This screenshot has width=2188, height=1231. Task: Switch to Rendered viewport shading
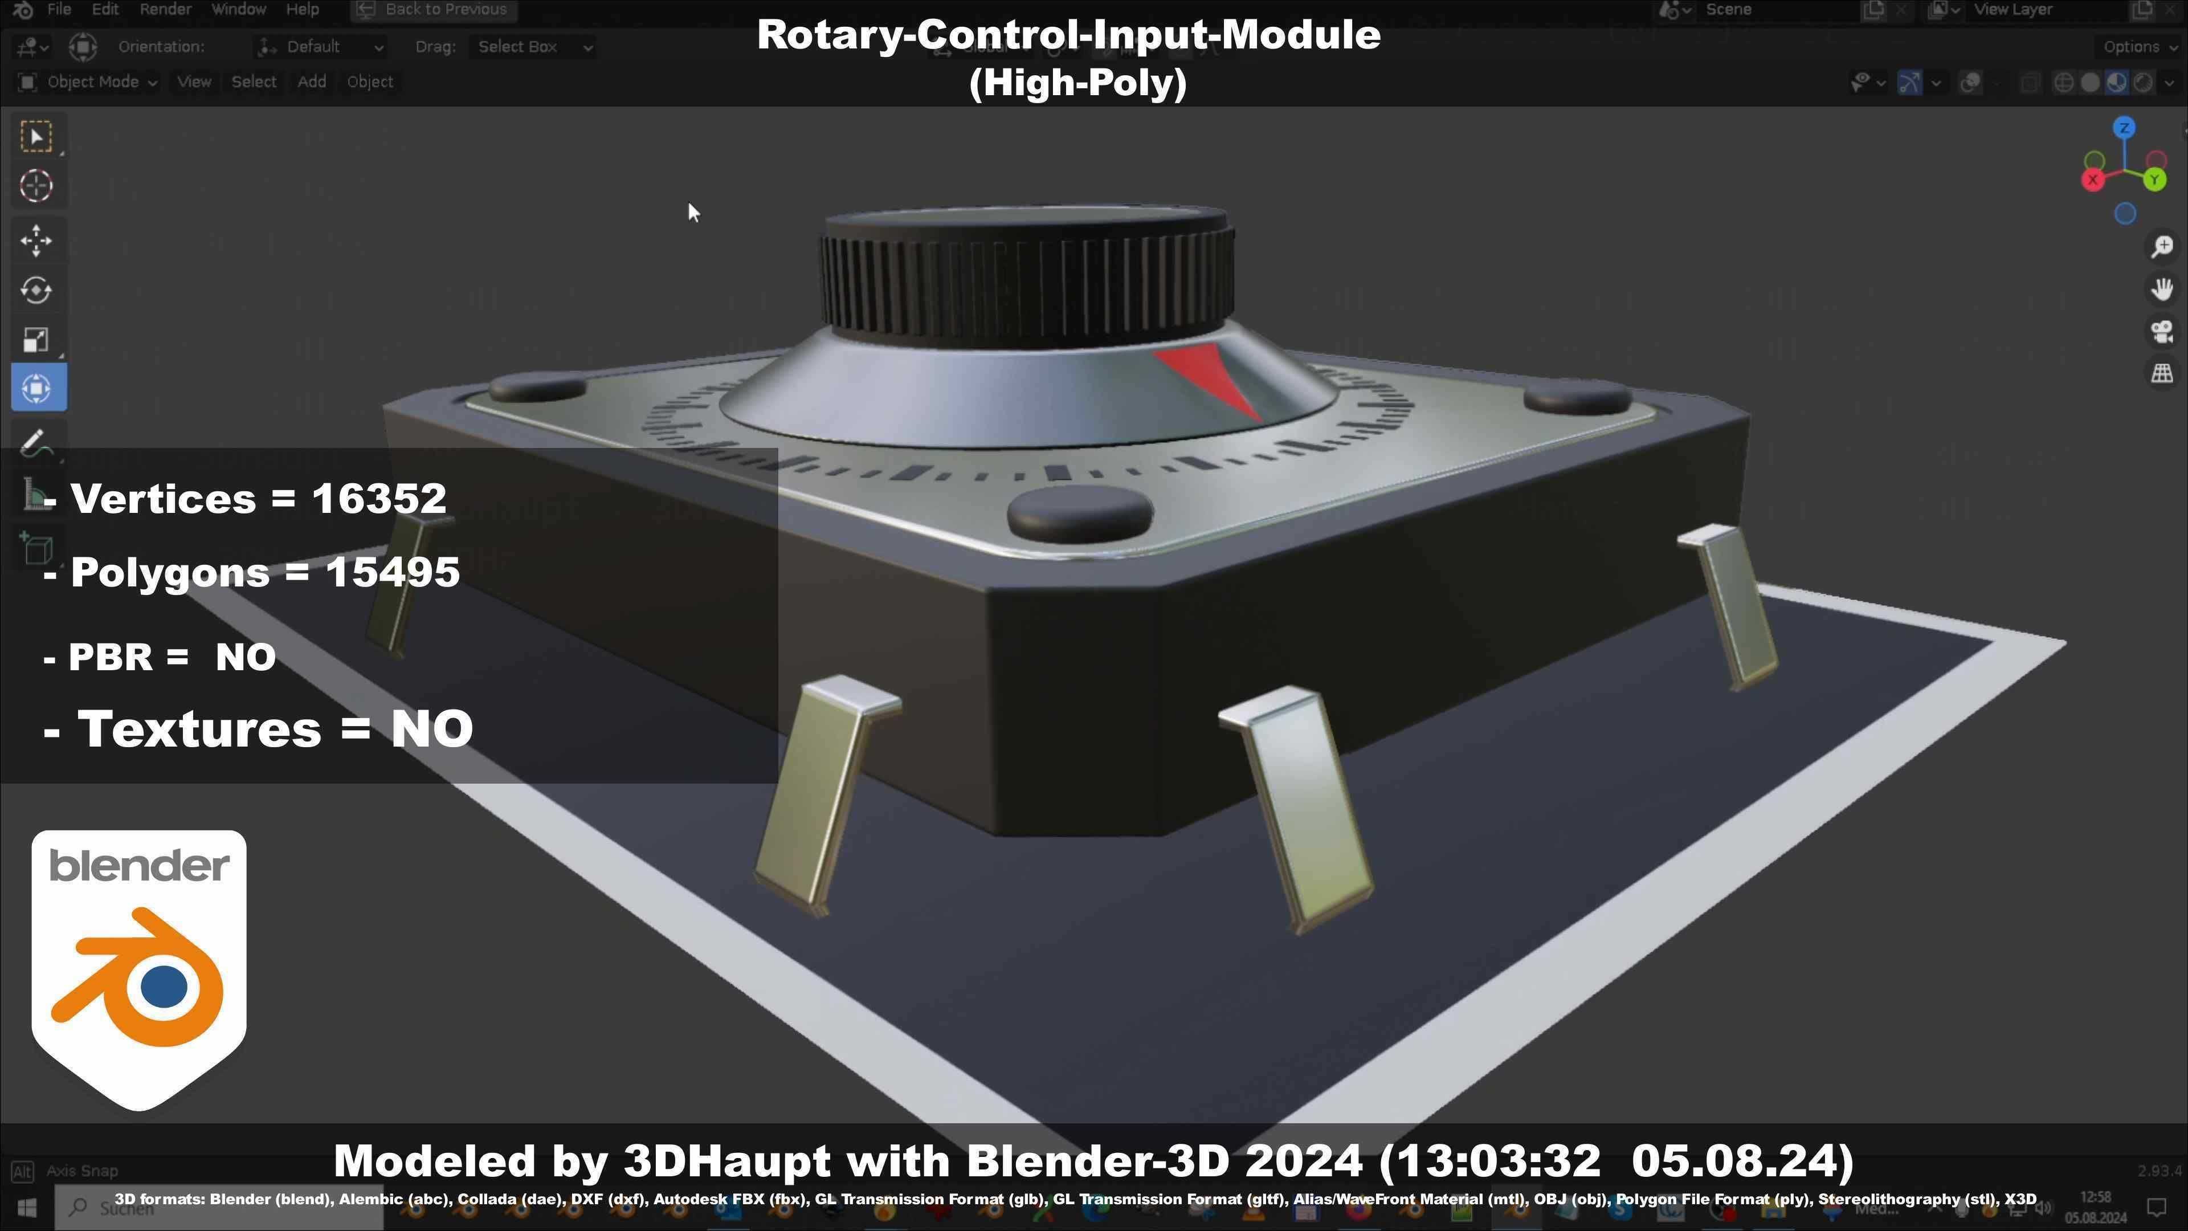pyautogui.click(x=2143, y=83)
